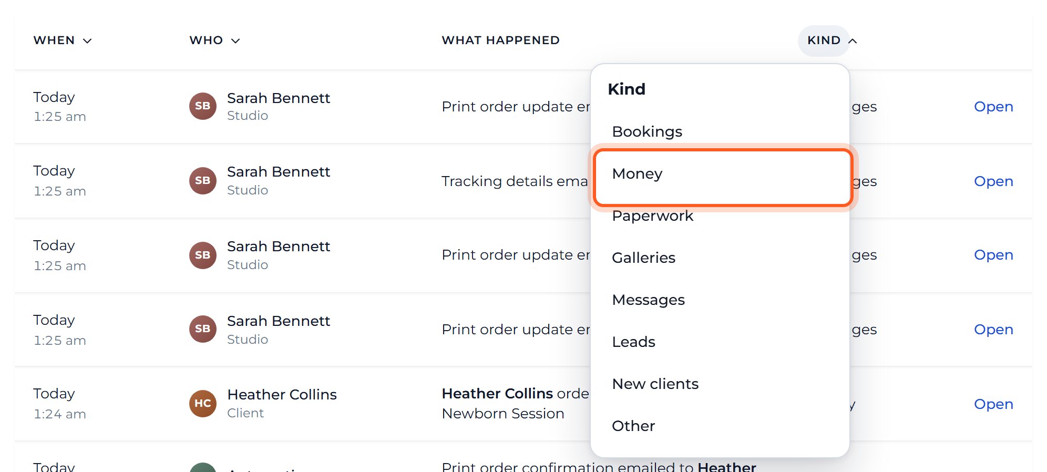
Task: Select Bookings in the Kind menu
Action: (720, 131)
